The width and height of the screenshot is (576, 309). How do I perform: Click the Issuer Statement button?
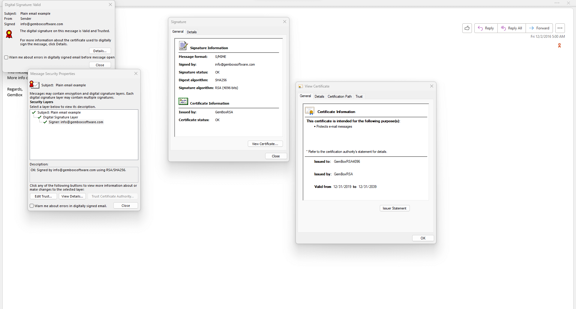pos(394,208)
